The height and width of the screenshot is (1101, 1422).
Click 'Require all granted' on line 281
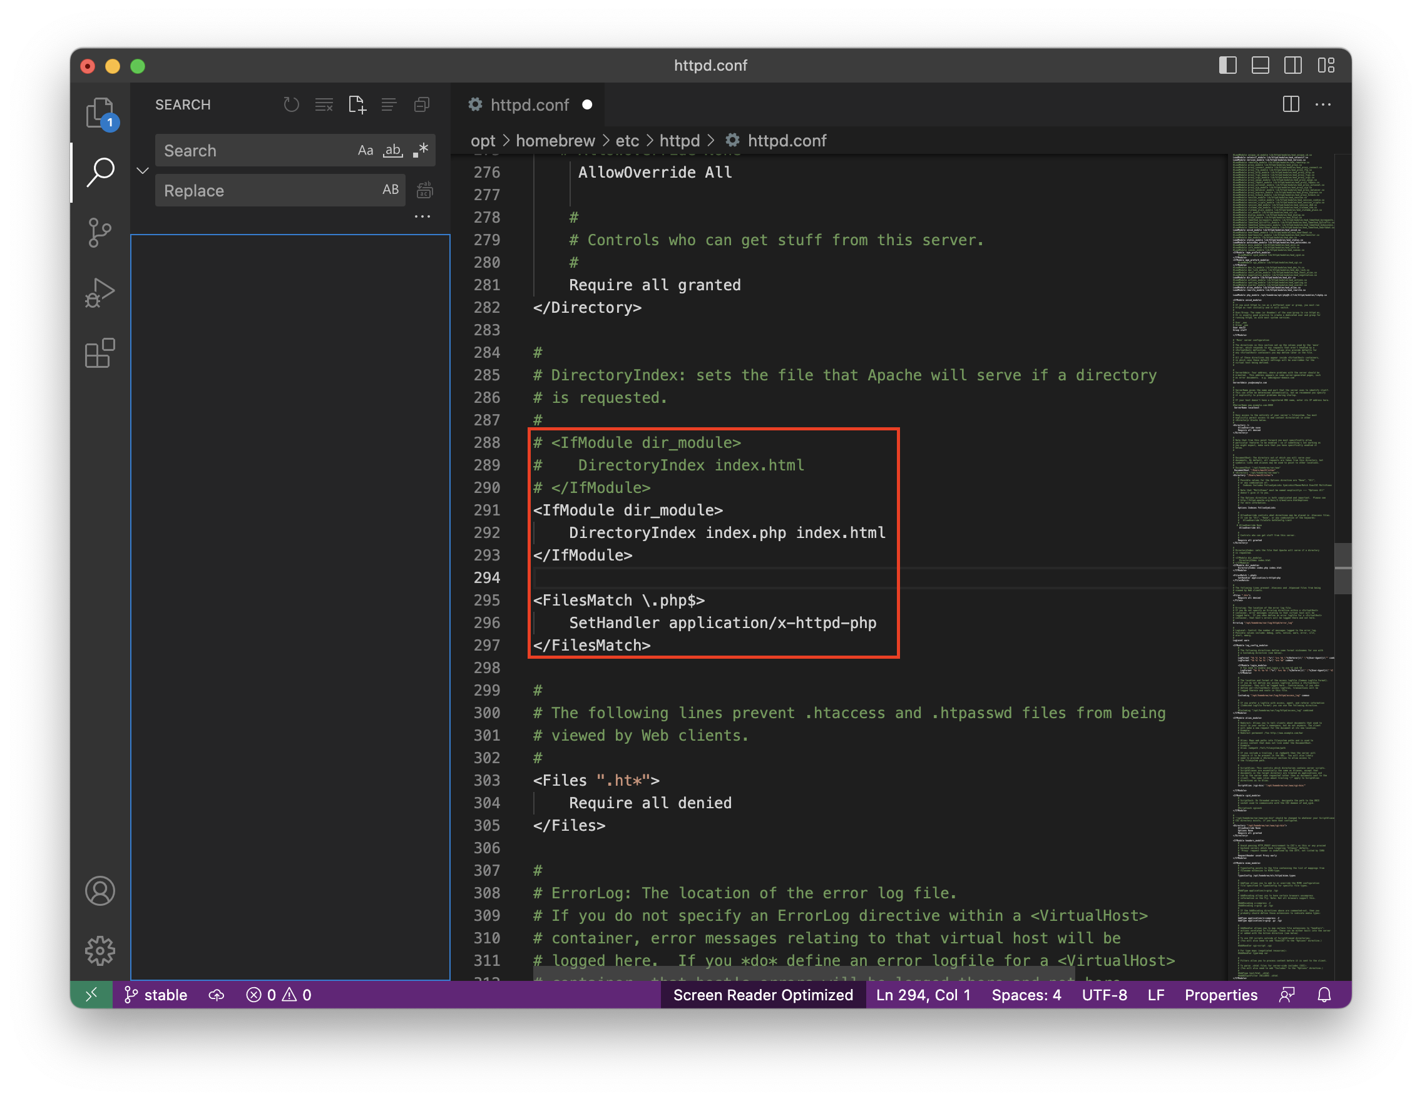coord(654,285)
